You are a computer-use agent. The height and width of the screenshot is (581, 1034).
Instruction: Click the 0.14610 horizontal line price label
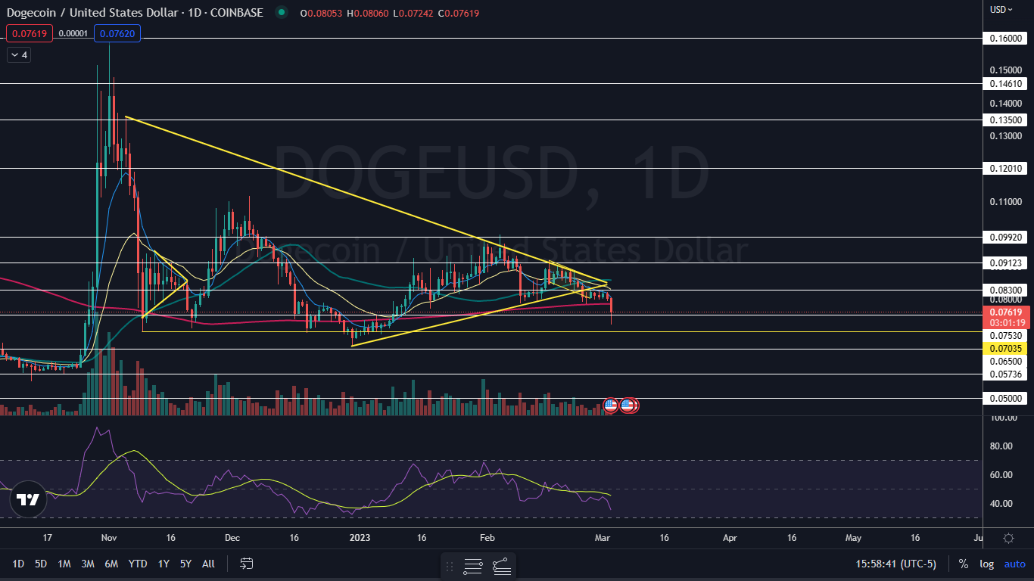(x=1004, y=84)
